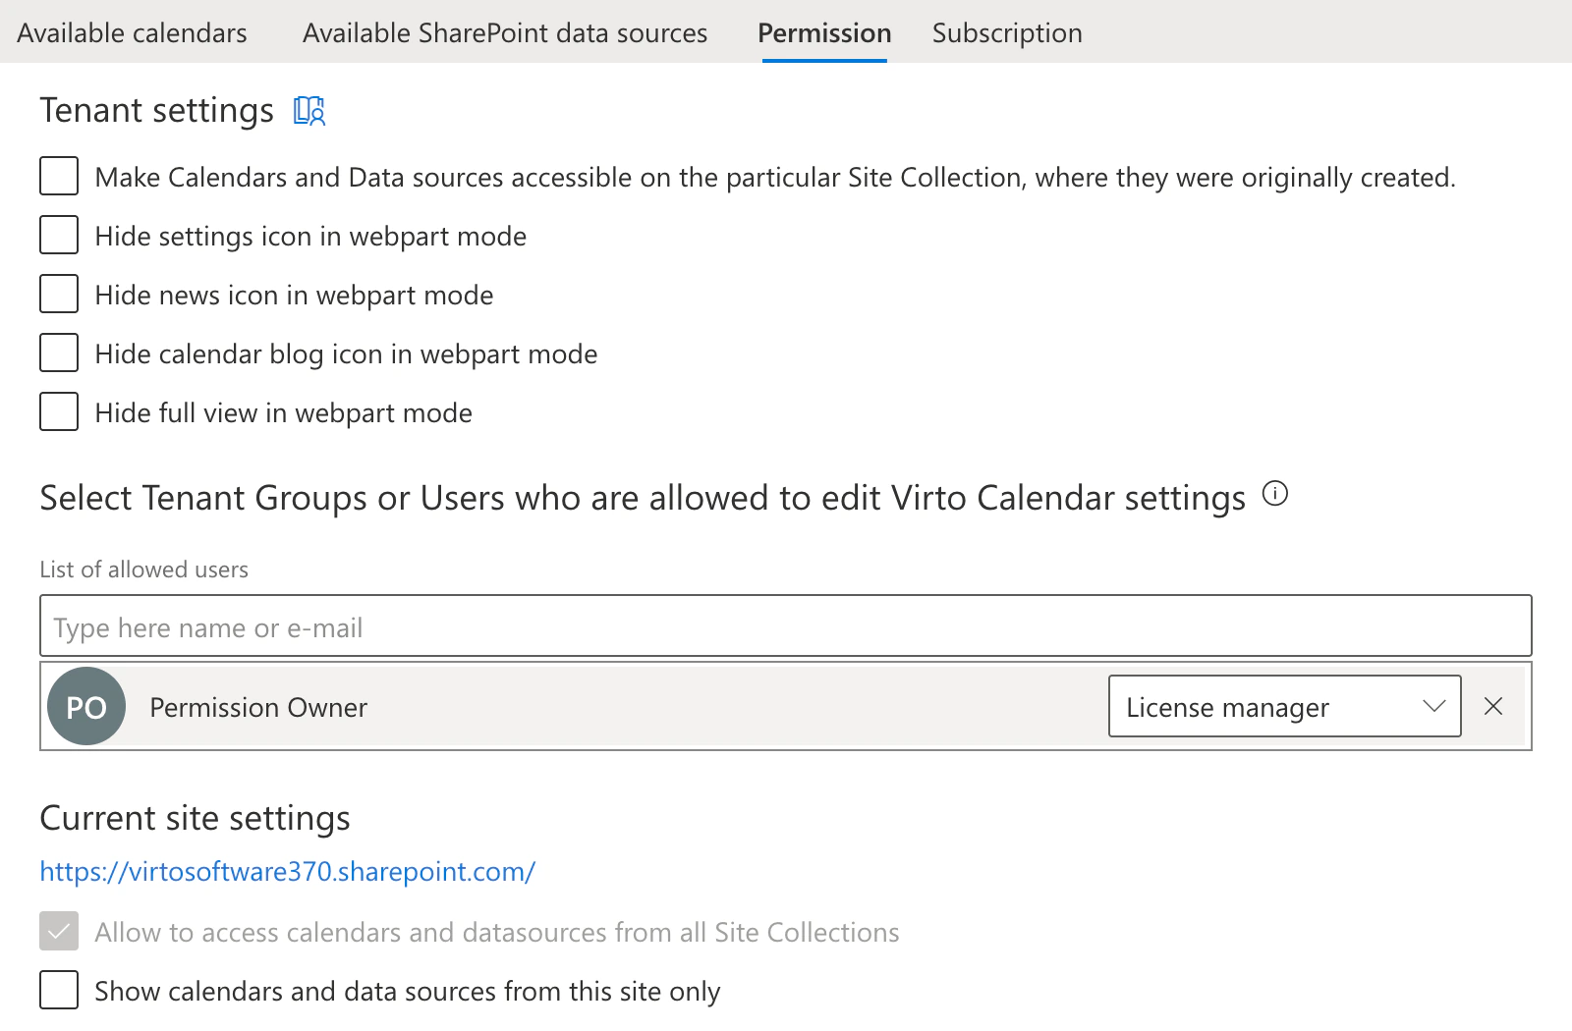Image resolution: width=1572 pixels, height=1031 pixels.
Task: Switch to the Available calendars tab
Action: [x=133, y=33]
